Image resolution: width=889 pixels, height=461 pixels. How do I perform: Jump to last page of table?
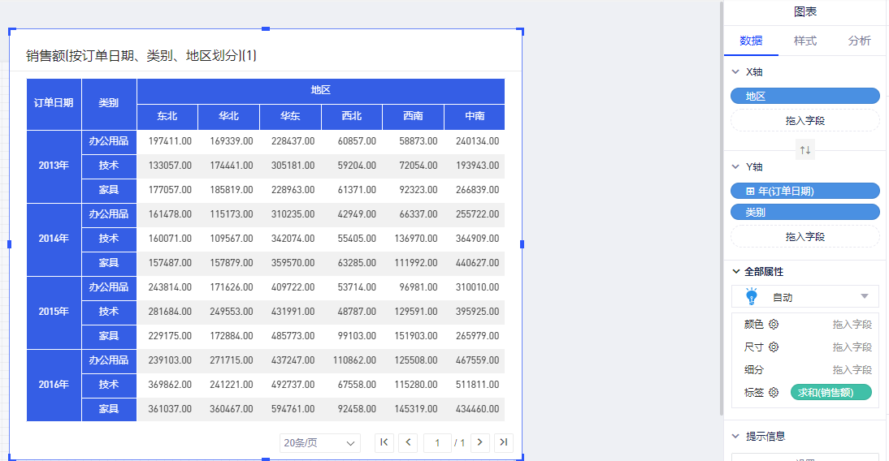pos(504,442)
